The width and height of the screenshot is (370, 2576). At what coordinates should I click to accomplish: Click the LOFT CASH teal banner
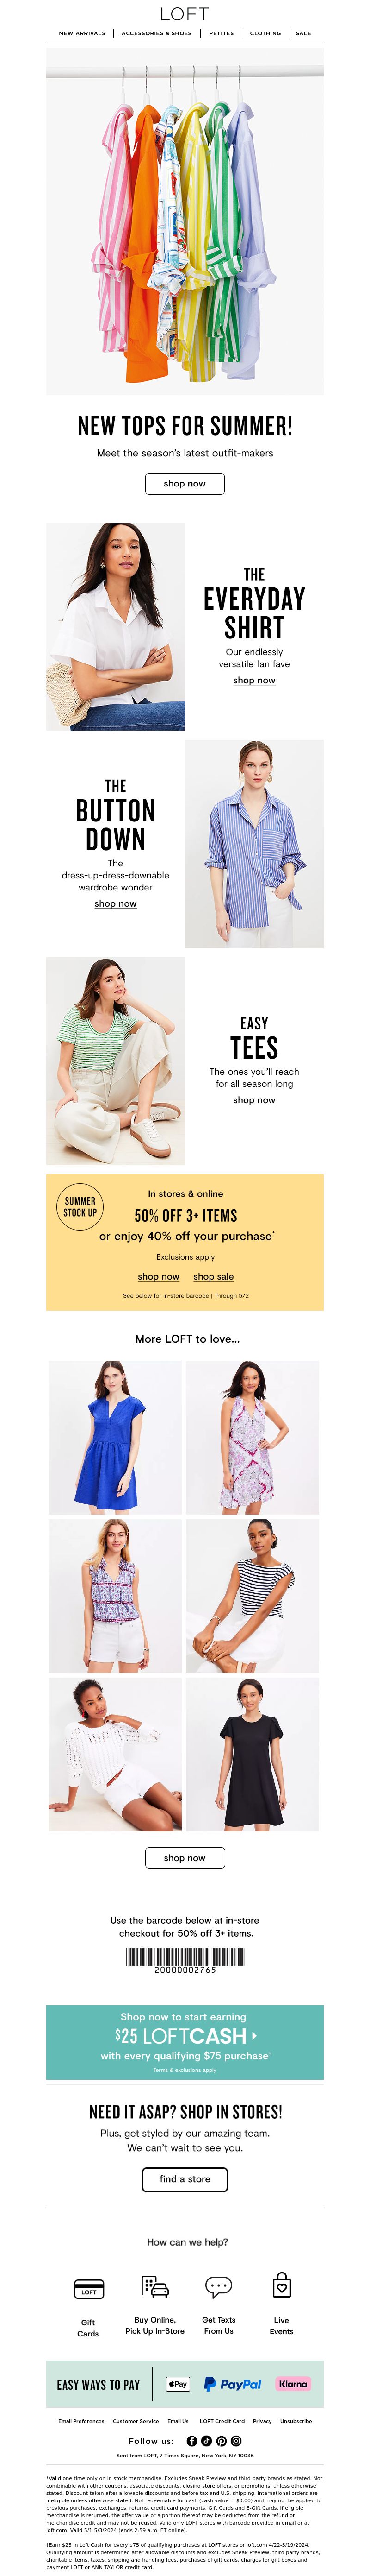185,2042
